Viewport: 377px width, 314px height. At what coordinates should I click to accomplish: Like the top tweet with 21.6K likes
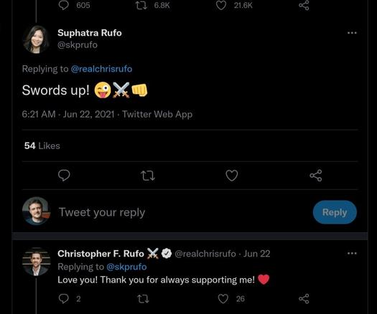[221, 5]
